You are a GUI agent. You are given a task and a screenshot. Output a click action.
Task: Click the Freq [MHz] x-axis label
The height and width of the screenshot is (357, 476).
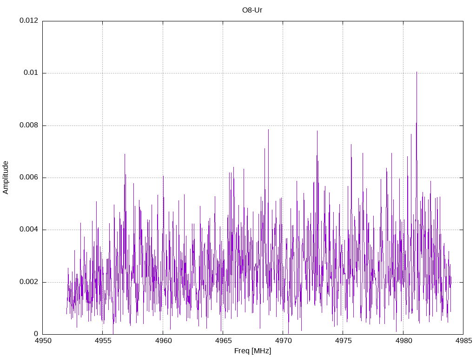252,351
